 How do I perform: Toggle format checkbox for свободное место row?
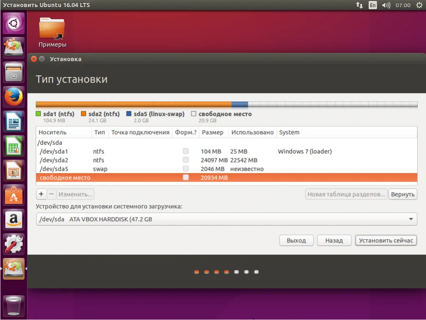[x=186, y=177]
